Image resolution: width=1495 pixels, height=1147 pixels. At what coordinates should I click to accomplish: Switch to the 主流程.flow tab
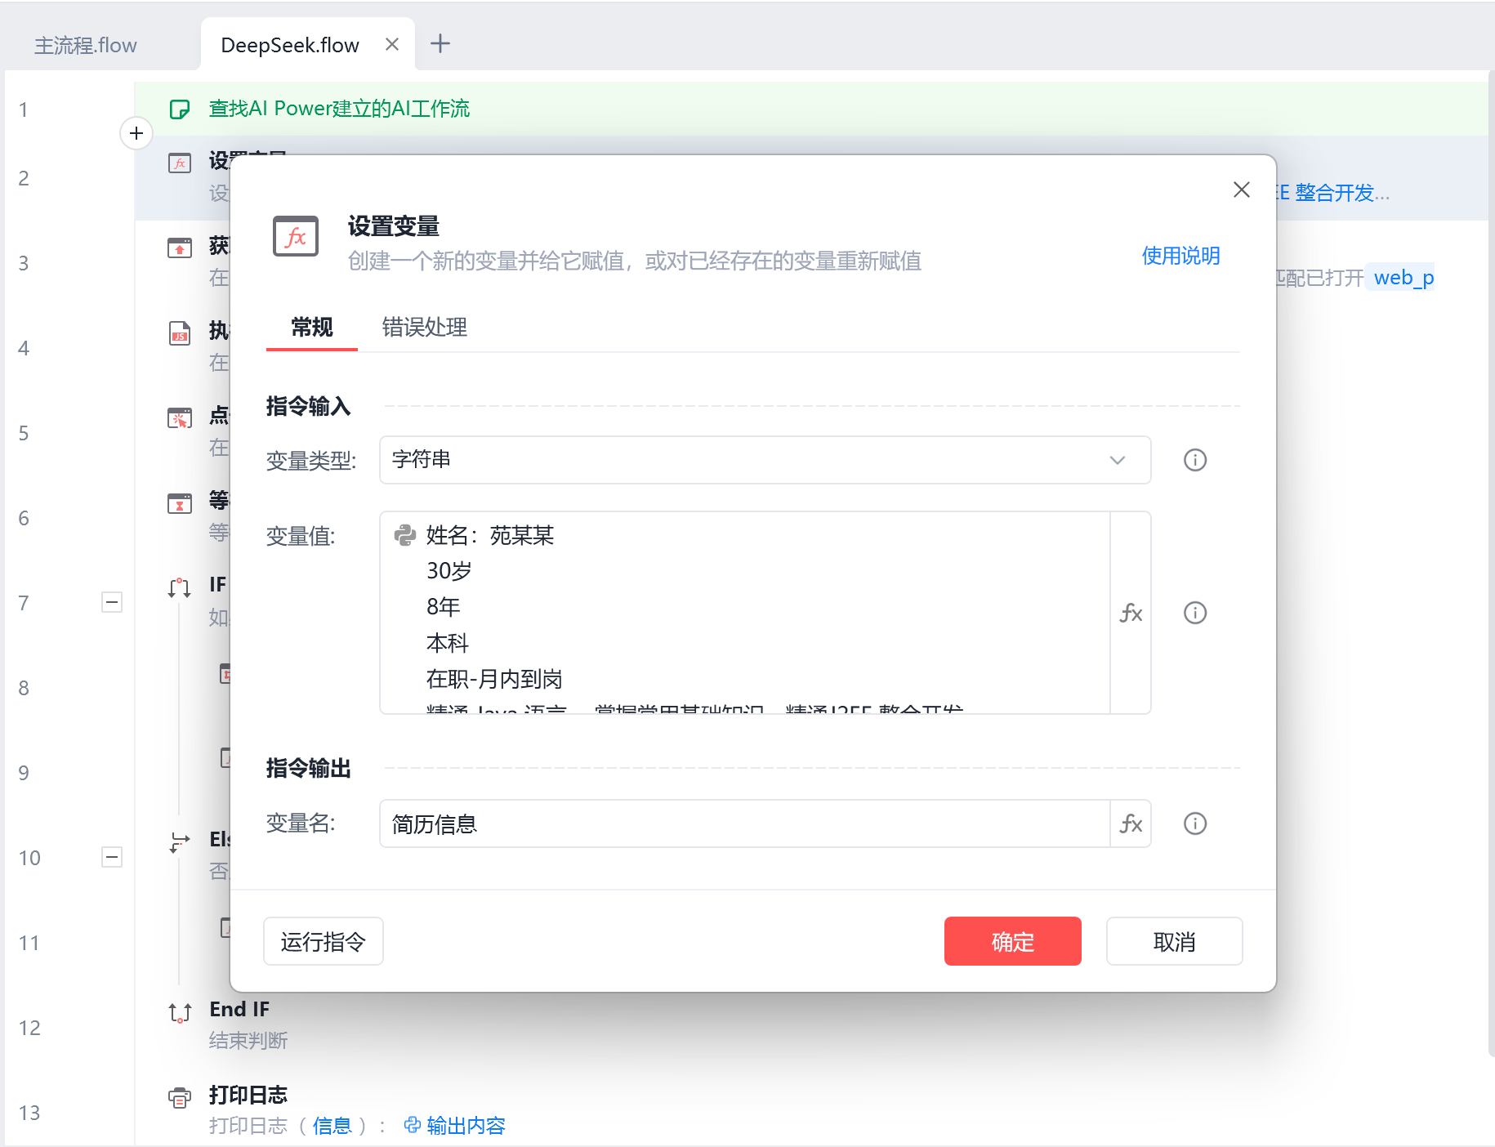point(86,45)
